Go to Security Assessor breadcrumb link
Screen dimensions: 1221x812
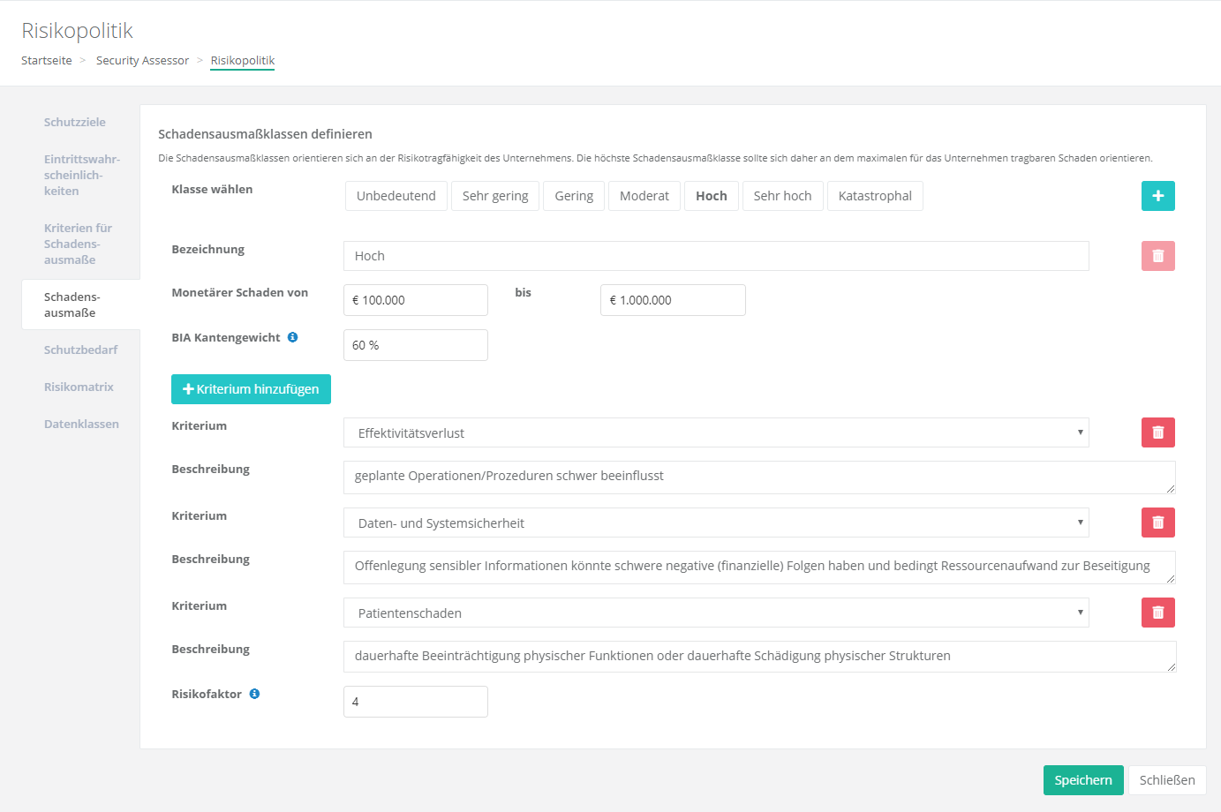tap(142, 60)
